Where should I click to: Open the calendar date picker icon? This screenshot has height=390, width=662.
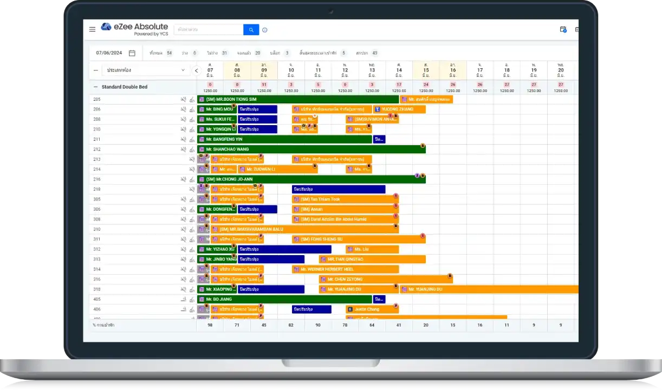[132, 53]
